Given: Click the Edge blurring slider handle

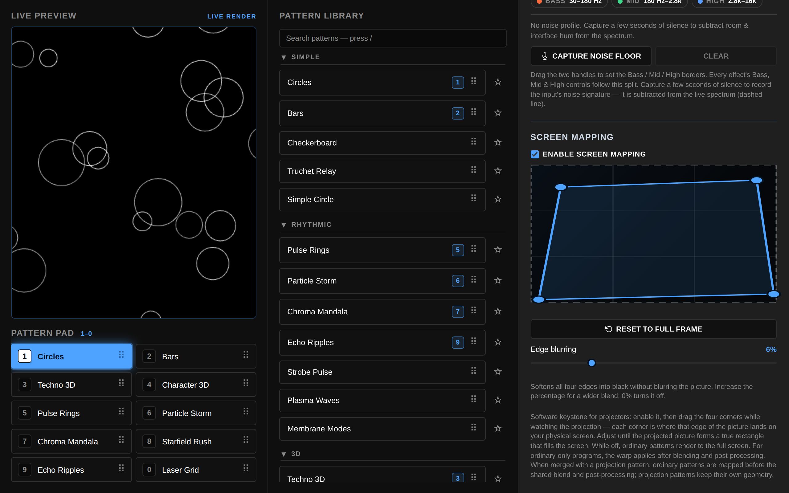Looking at the screenshot, I should [591, 363].
